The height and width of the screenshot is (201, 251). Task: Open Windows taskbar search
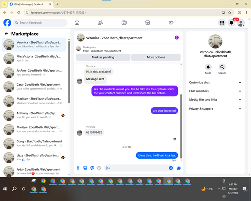pos(14,189)
